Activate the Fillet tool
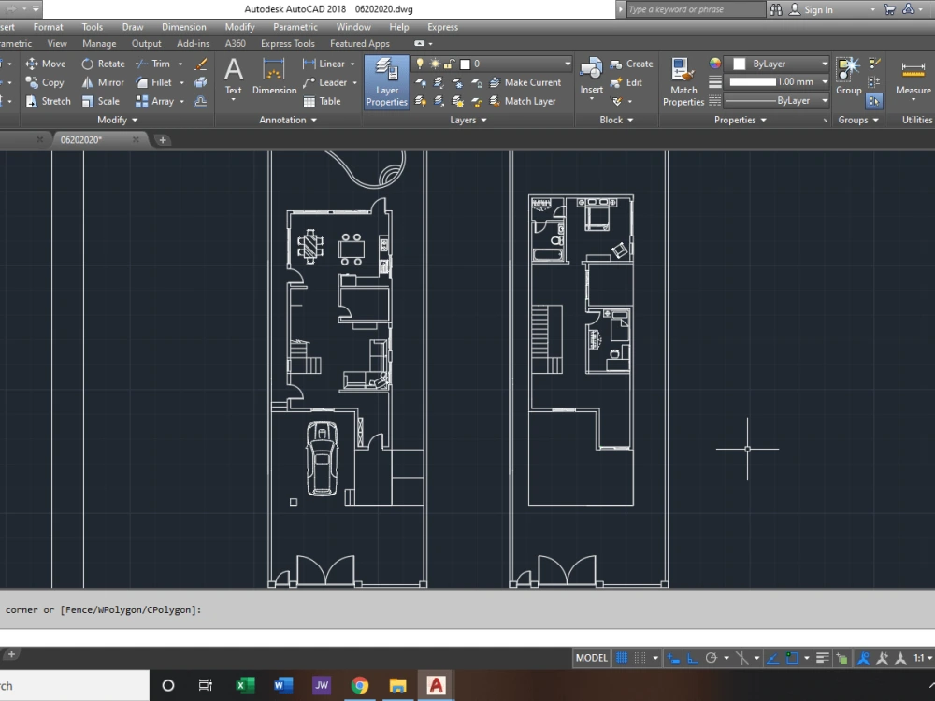This screenshot has width=935, height=701. click(x=154, y=83)
